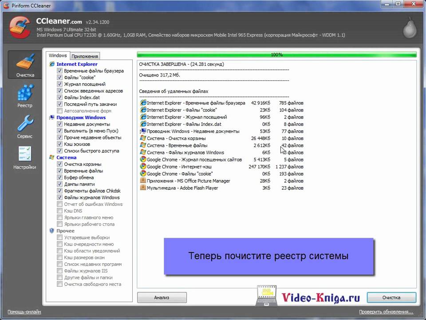Open the Реестр registry section
The height and width of the screenshot is (320, 426).
tap(25, 96)
